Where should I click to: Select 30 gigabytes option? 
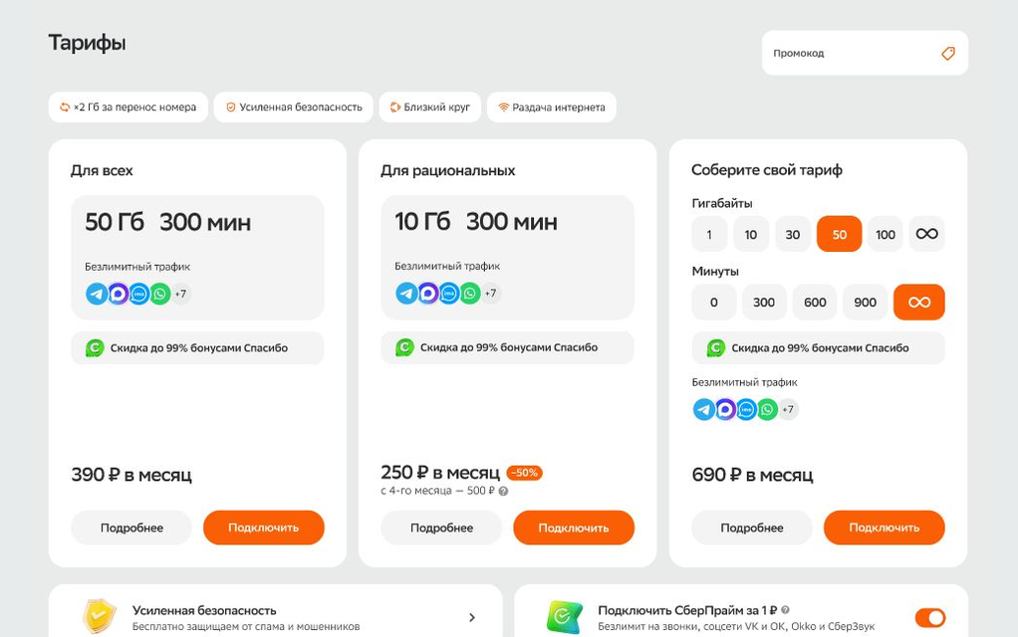pyautogui.click(x=793, y=234)
